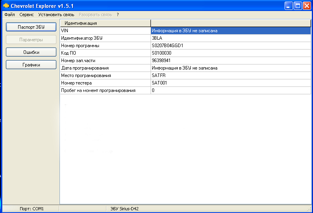
Task: Click the ЭБУ Sirius-D42 status bar entry
Action: pyautogui.click(x=125, y=209)
